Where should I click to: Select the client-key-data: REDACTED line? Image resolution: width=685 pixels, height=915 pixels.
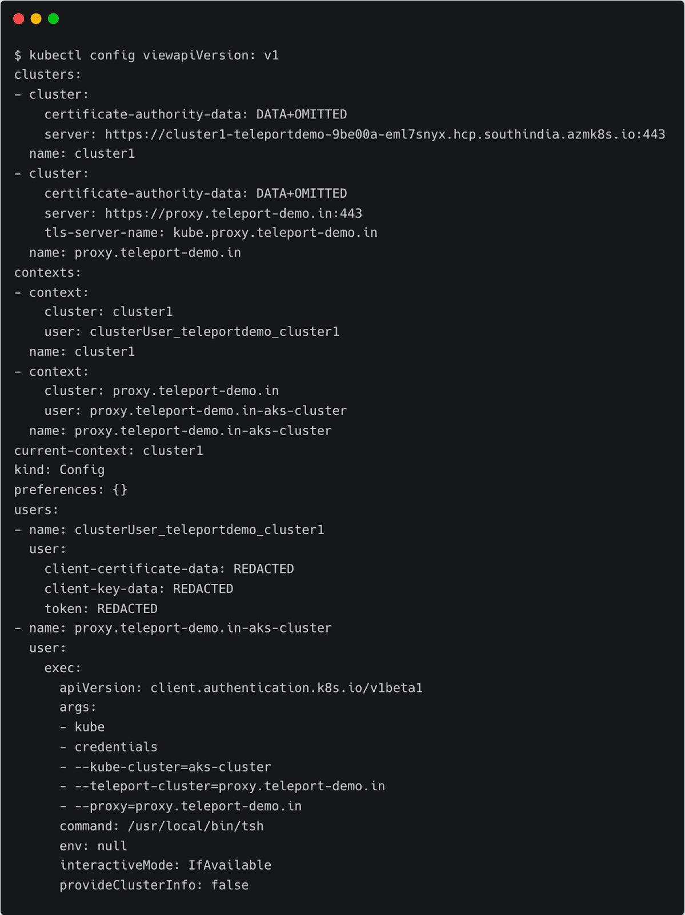139,589
